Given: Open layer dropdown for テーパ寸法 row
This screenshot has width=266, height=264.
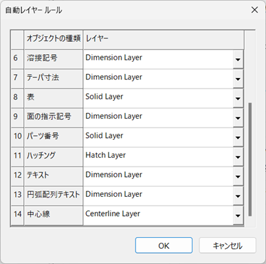Looking at the screenshot, I should (238, 79).
